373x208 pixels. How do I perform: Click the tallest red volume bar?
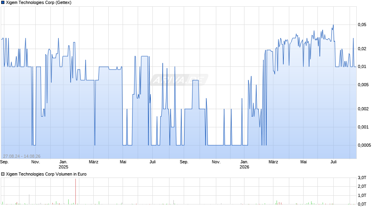[x=76, y=191]
